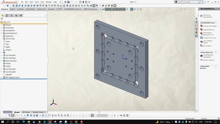Screen dimensions: 220x124
Task: Open My Products link
Action: [x=207, y=46]
